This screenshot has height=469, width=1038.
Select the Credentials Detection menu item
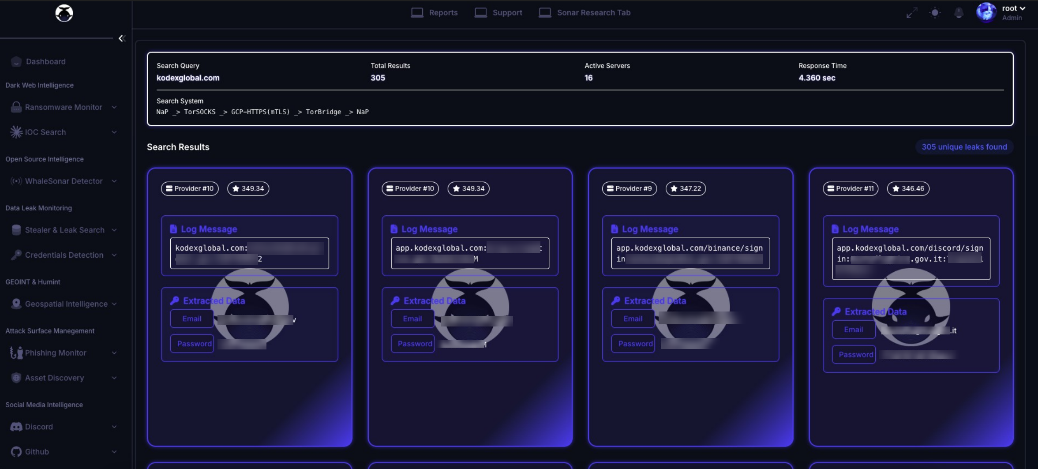click(x=64, y=255)
